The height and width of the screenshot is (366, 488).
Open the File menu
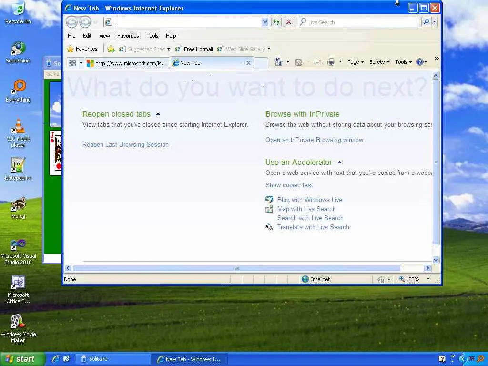pos(71,36)
